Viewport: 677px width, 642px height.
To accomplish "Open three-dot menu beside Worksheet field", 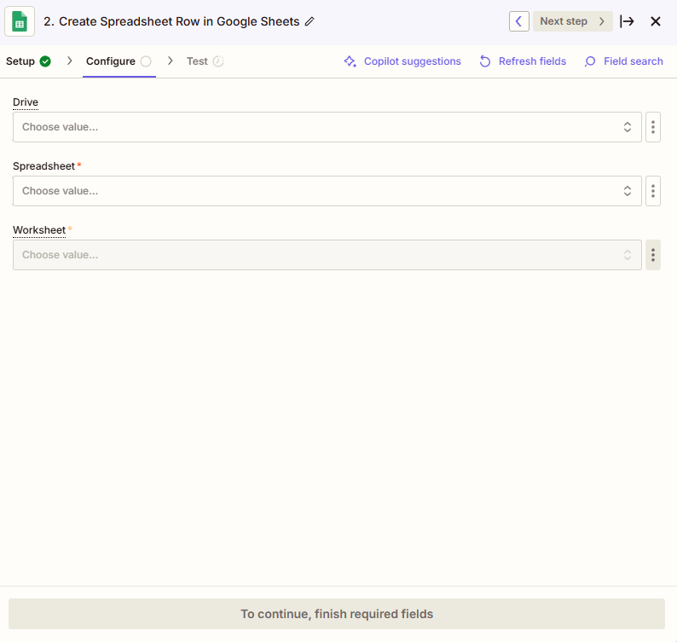I will [653, 255].
